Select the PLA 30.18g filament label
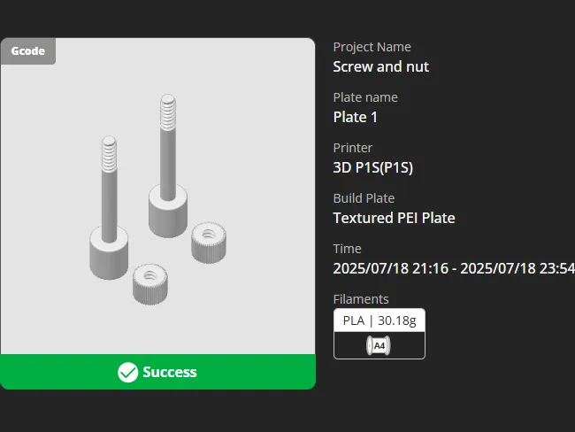This screenshot has width=575, height=432. tap(379, 320)
